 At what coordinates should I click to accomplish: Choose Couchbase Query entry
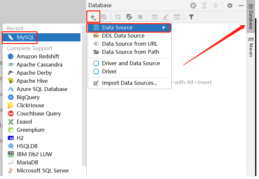tap(41, 113)
